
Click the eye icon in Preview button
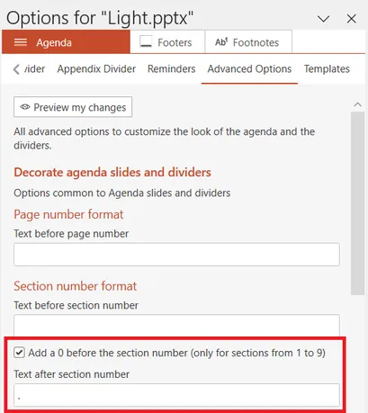pos(25,107)
